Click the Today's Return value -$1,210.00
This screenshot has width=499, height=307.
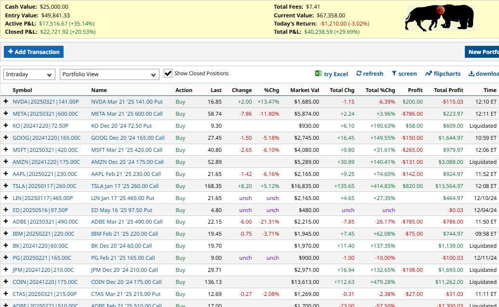pos(333,24)
